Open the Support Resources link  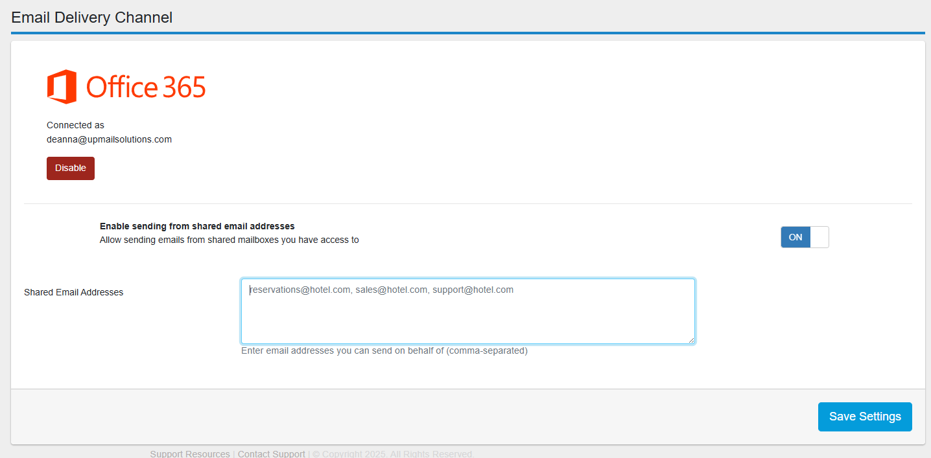pos(190,454)
